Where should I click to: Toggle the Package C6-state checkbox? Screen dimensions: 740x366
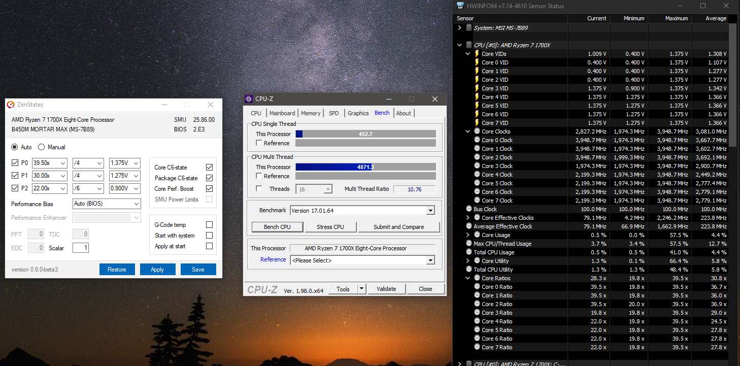click(209, 178)
